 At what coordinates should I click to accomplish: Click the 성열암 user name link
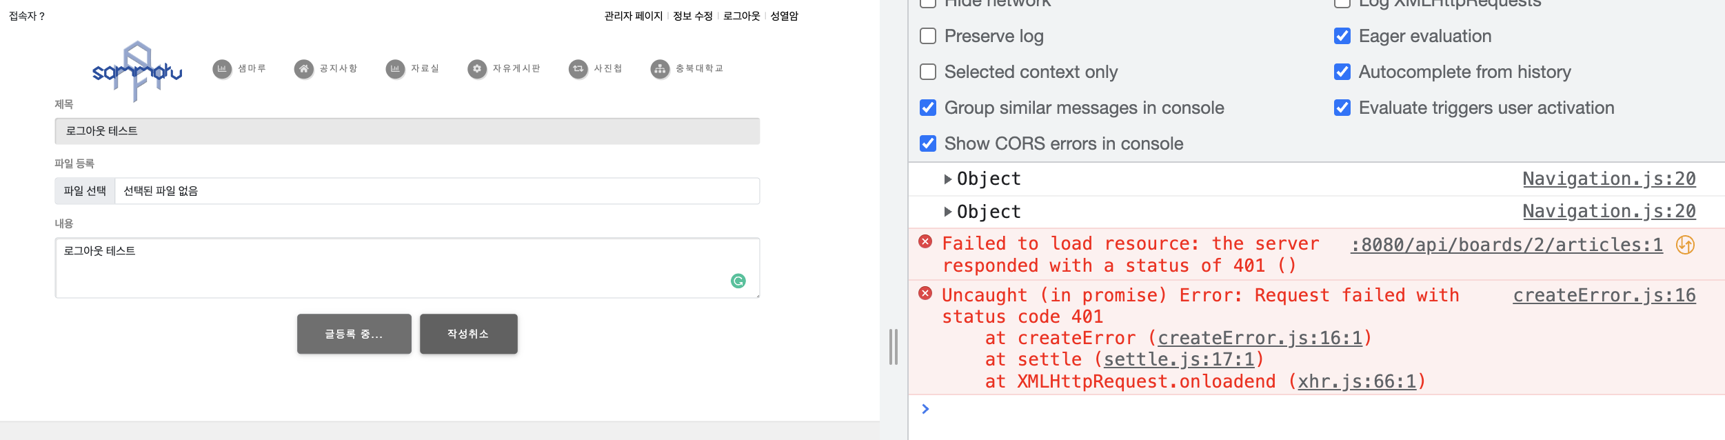click(x=784, y=16)
